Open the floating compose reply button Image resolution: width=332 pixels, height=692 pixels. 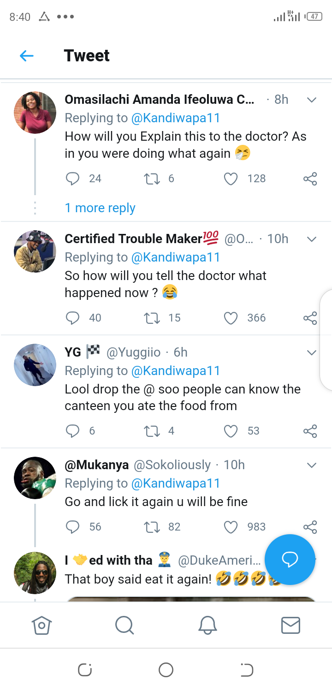tap(290, 559)
